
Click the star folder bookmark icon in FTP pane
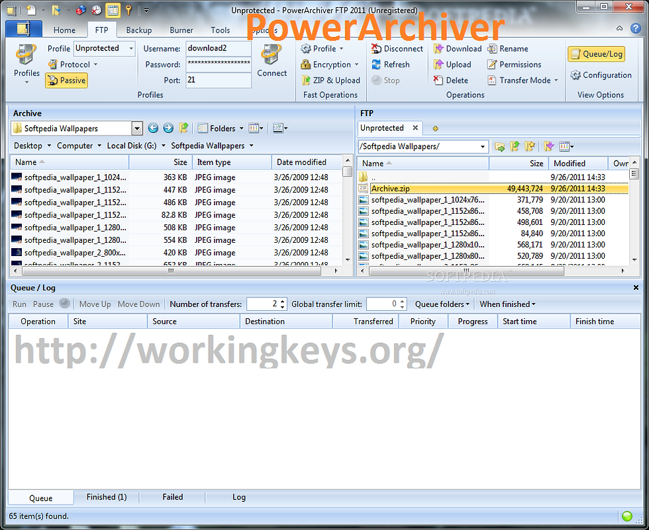tap(529, 146)
